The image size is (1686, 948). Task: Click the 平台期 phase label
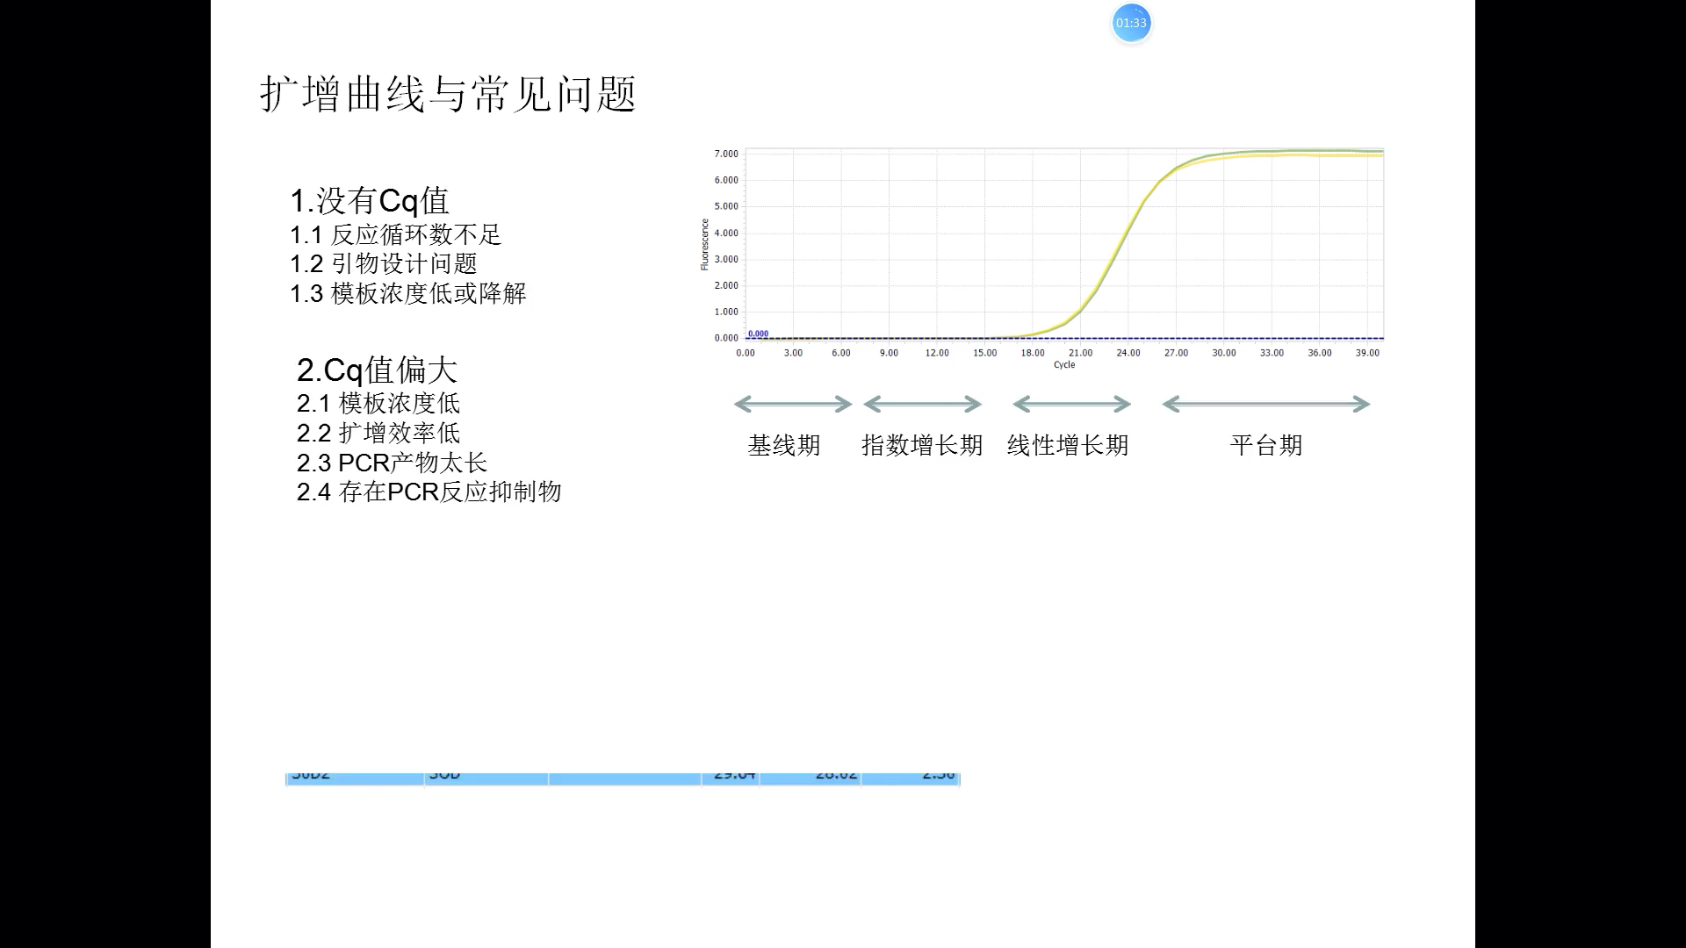tap(1266, 445)
